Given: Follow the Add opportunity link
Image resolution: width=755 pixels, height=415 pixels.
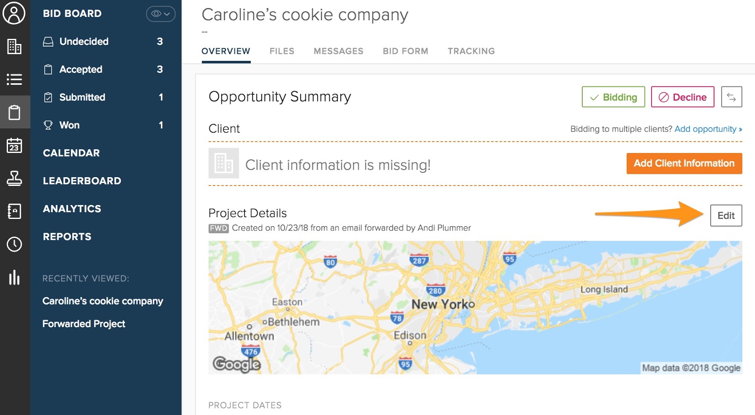Looking at the screenshot, I should click(708, 129).
